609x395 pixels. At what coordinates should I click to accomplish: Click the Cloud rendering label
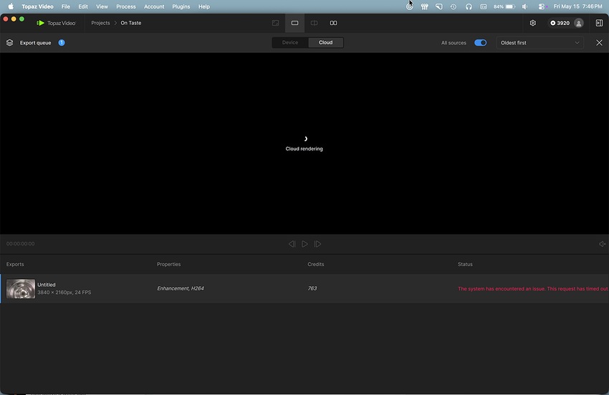pos(304,149)
